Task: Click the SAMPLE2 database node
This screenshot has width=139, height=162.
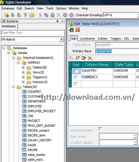Action: [x=34, y=63]
